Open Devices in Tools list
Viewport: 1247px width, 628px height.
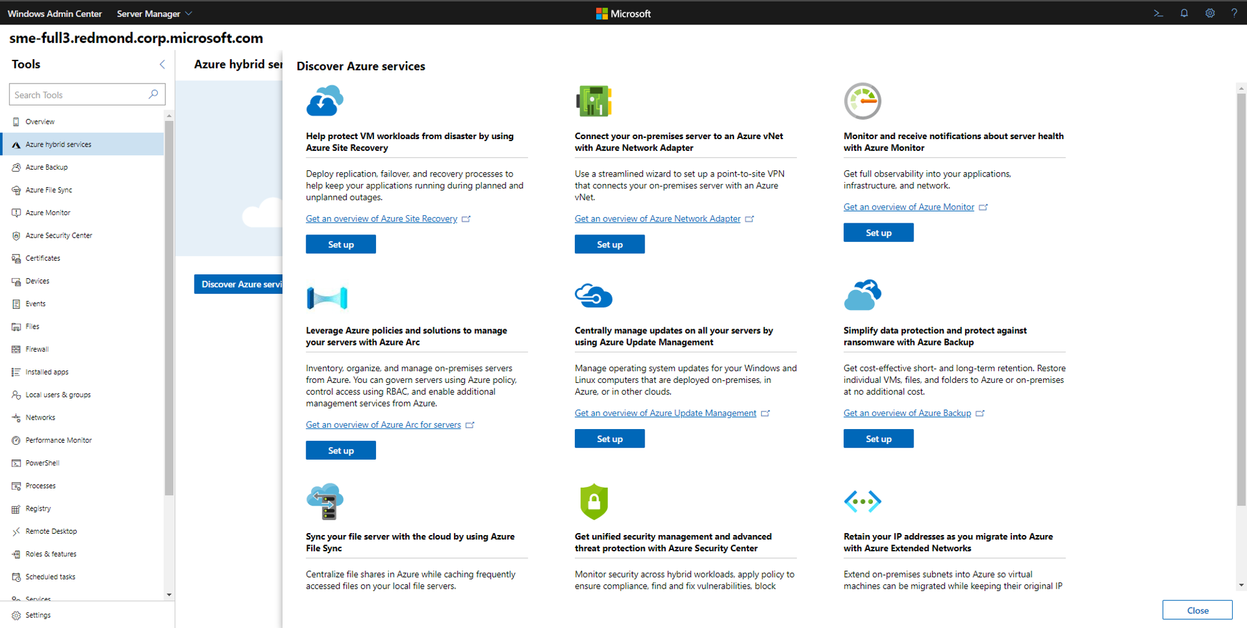[x=82, y=281]
